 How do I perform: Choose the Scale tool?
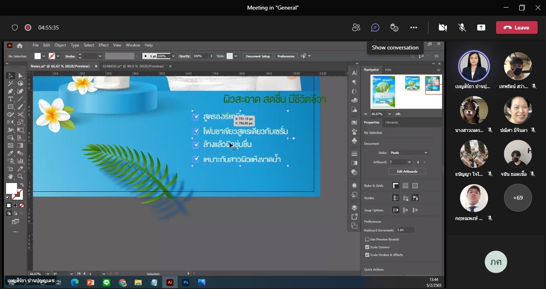click(x=20, y=122)
